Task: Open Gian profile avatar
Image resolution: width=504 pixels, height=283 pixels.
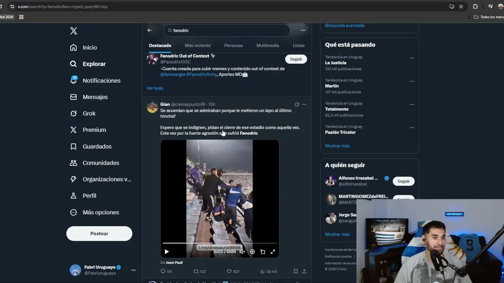Action: coord(152,107)
